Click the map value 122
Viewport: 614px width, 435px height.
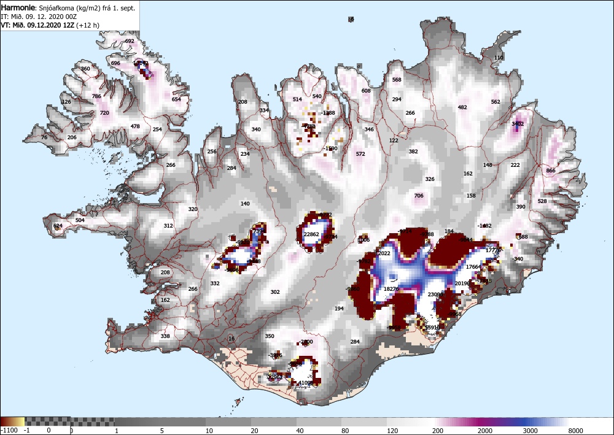click(x=394, y=141)
